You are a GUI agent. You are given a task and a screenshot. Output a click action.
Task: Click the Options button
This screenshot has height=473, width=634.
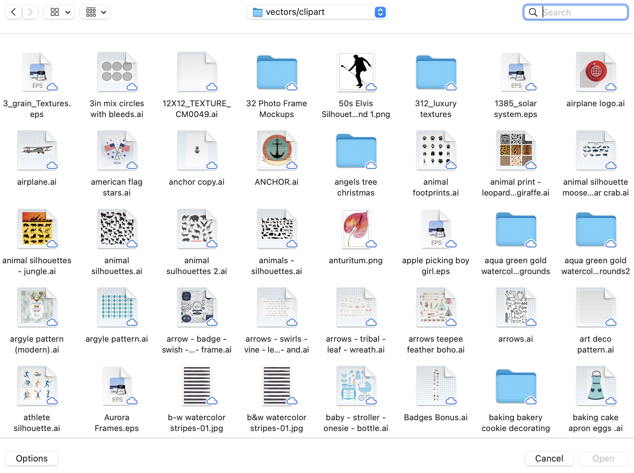coord(31,458)
